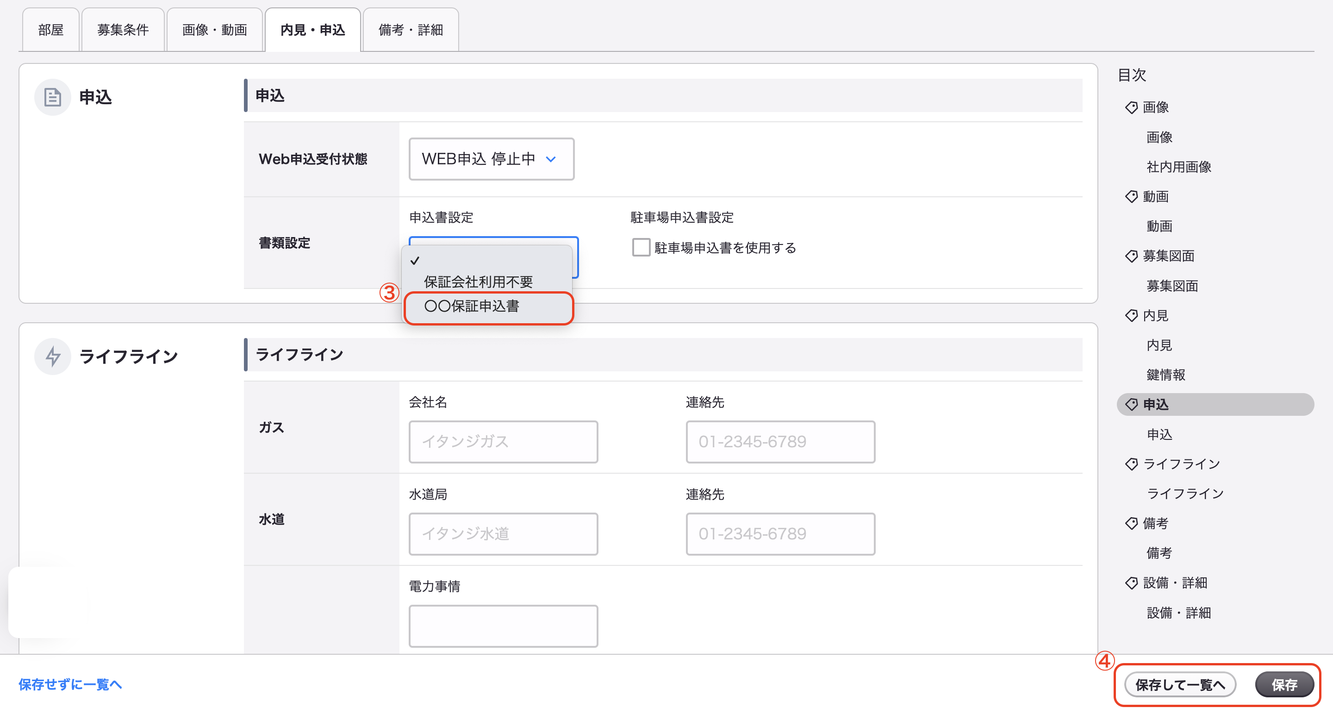1333x714 pixels.
Task: Click the tag icon beside 内見 heading
Action: [1131, 315]
